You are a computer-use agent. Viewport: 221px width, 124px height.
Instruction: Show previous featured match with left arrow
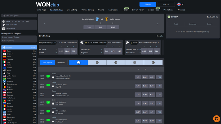[45, 24]
